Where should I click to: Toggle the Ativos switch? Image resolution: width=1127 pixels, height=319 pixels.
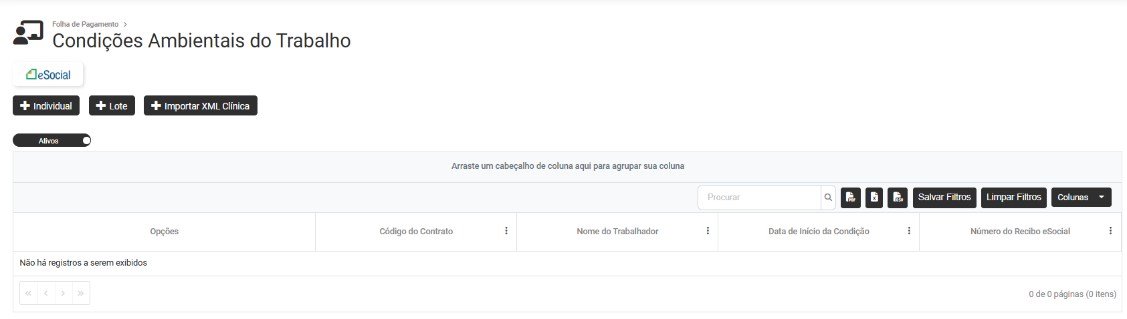coord(52,141)
